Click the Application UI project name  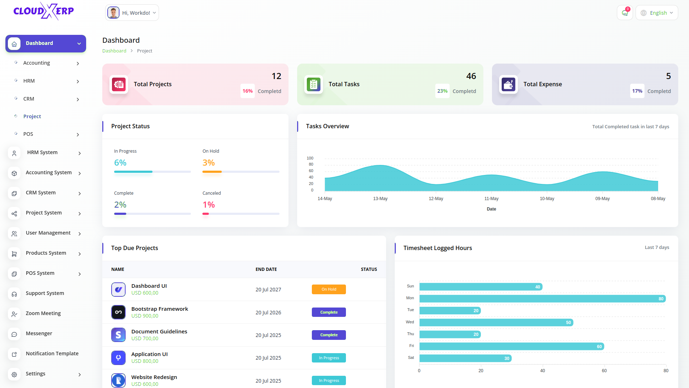(149, 354)
